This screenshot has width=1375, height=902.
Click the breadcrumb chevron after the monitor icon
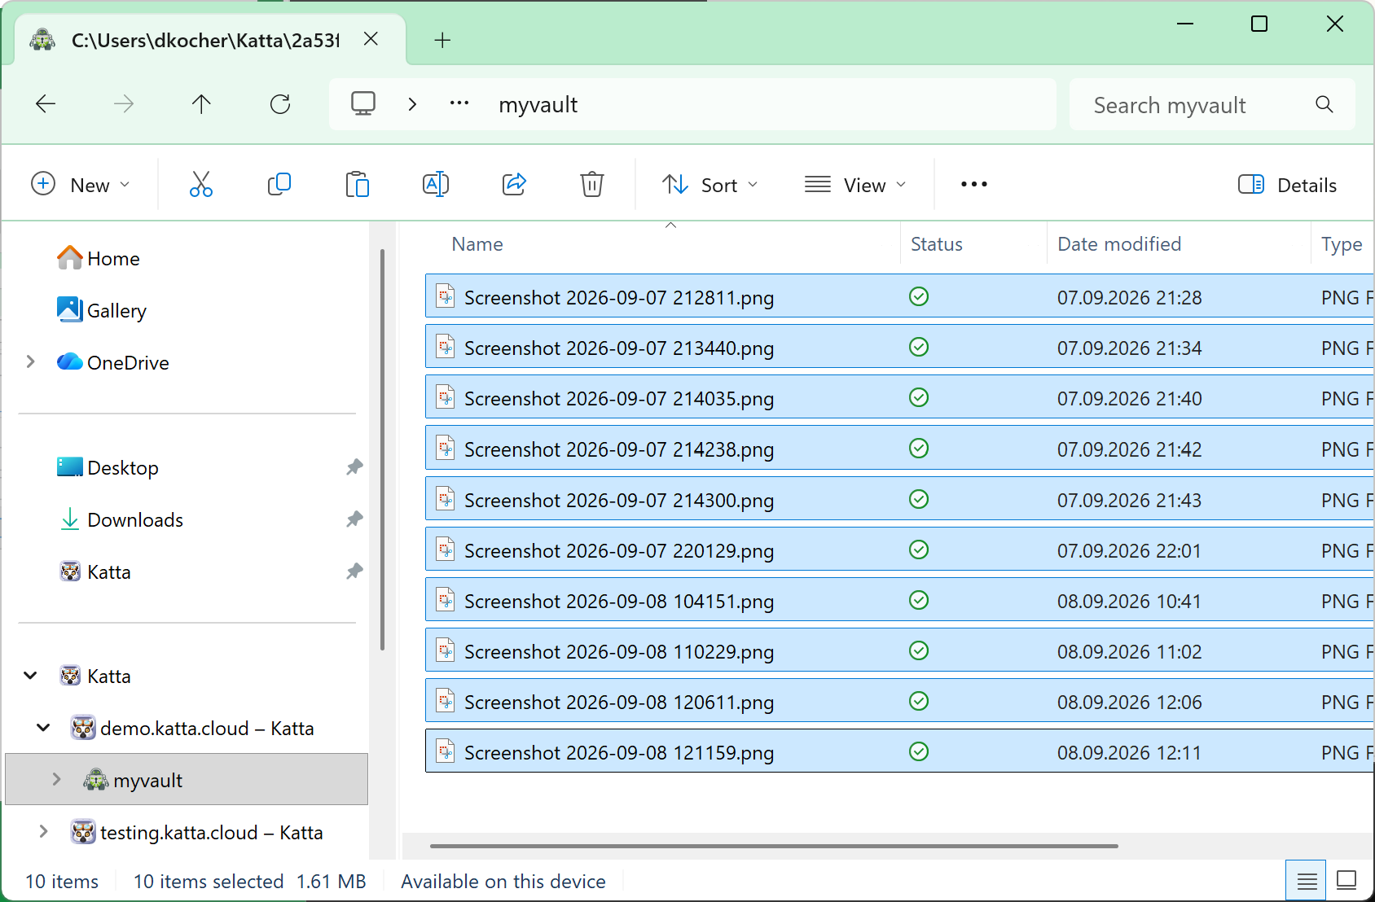(412, 104)
